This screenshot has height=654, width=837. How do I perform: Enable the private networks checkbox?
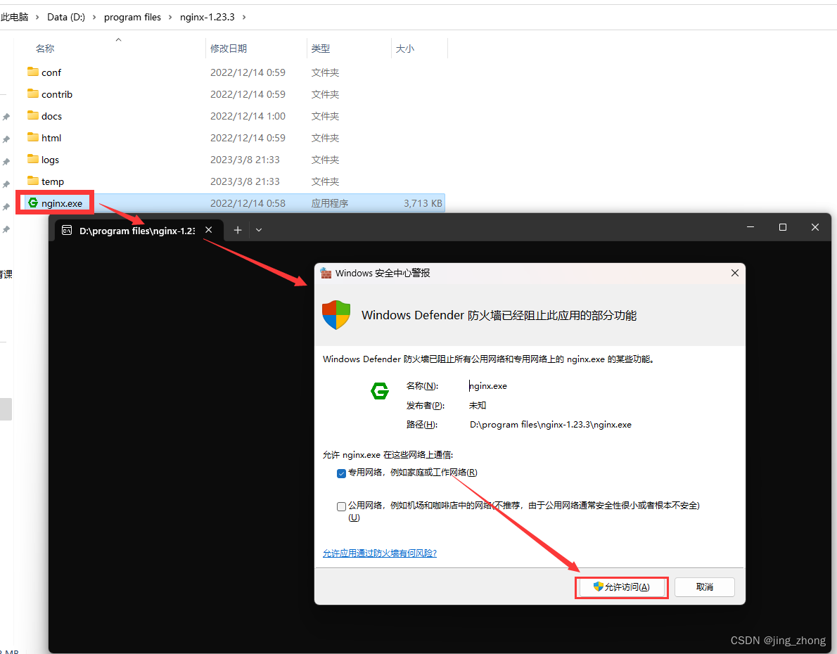point(342,473)
